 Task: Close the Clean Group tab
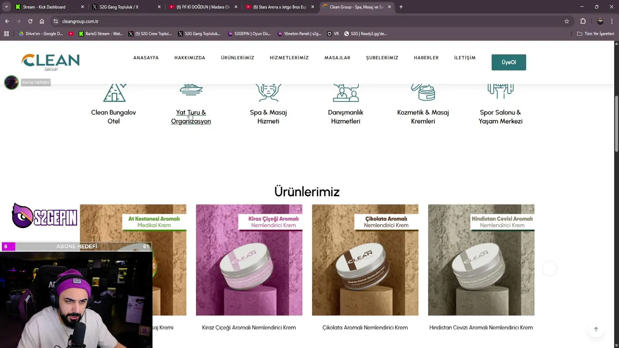pos(389,7)
